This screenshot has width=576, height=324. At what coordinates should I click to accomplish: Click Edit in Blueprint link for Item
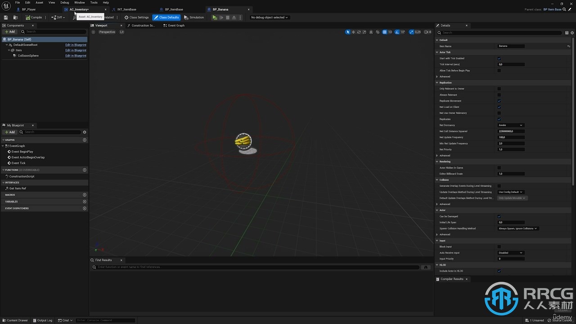[76, 50]
